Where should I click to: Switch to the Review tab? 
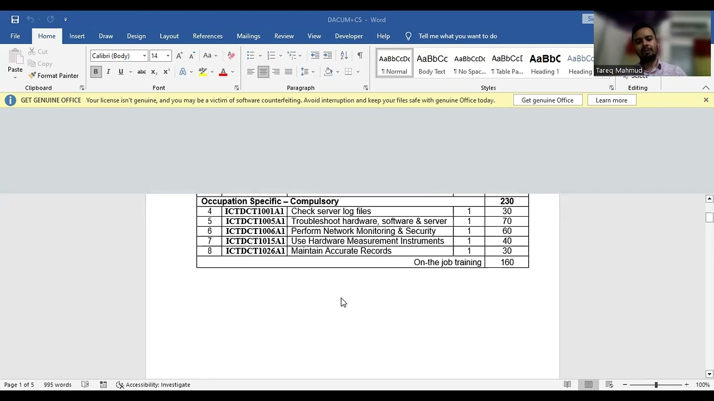tap(284, 36)
